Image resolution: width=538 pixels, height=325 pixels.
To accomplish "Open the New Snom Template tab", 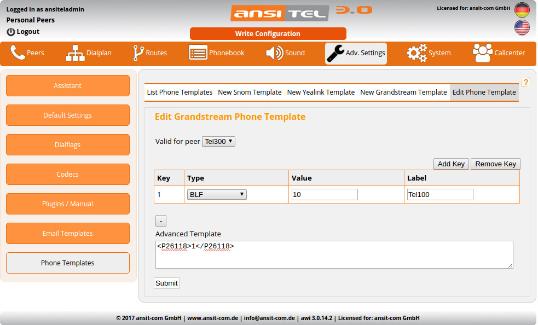I will tap(250, 92).
